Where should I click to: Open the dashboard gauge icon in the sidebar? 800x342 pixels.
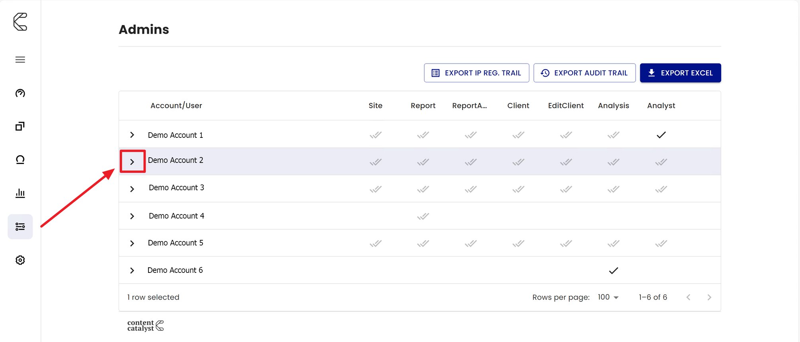coord(20,93)
